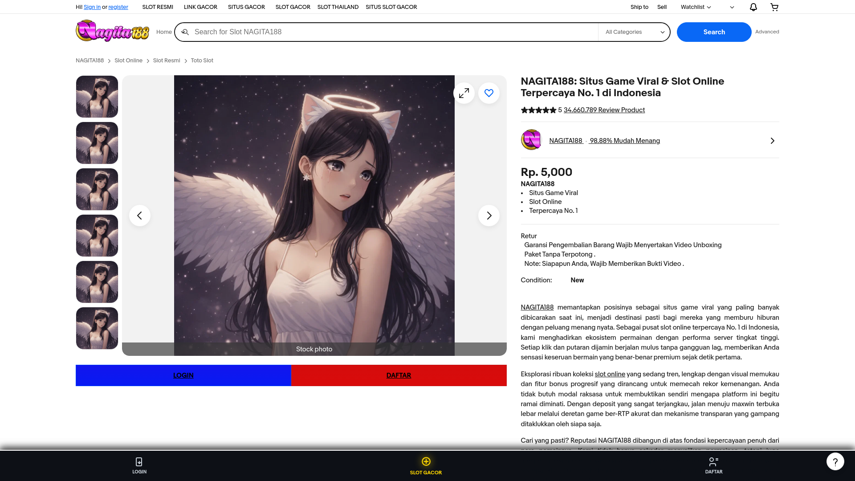Expand the product image to fullscreen
This screenshot has height=481, width=855.
tap(464, 93)
